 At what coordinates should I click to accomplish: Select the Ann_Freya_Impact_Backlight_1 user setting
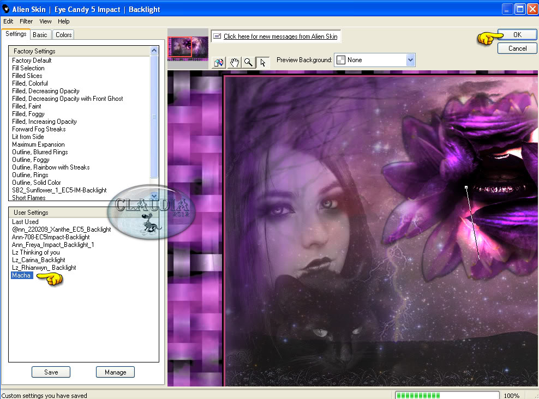click(x=52, y=245)
